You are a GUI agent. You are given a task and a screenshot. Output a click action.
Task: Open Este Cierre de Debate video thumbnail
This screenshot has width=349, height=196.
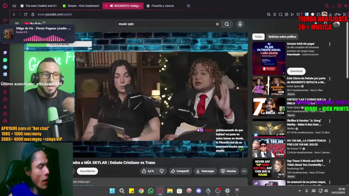click(x=269, y=85)
